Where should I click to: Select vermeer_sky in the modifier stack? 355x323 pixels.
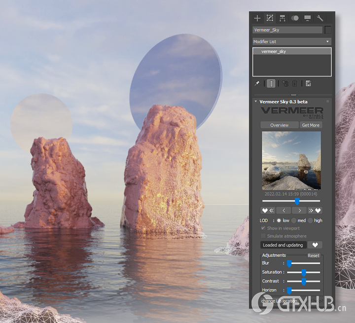(292, 51)
